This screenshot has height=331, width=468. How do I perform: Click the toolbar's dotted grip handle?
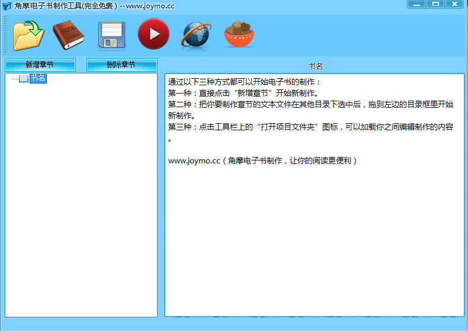click(5, 35)
